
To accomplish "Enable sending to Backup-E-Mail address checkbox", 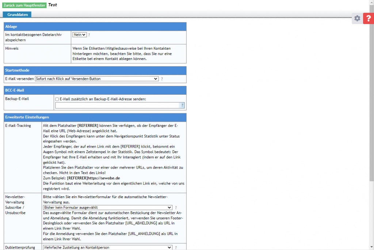I will pyautogui.click(x=57, y=99).
